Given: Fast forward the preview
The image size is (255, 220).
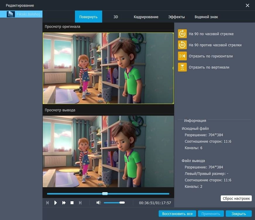Looking at the screenshot, I should [x=64, y=203].
